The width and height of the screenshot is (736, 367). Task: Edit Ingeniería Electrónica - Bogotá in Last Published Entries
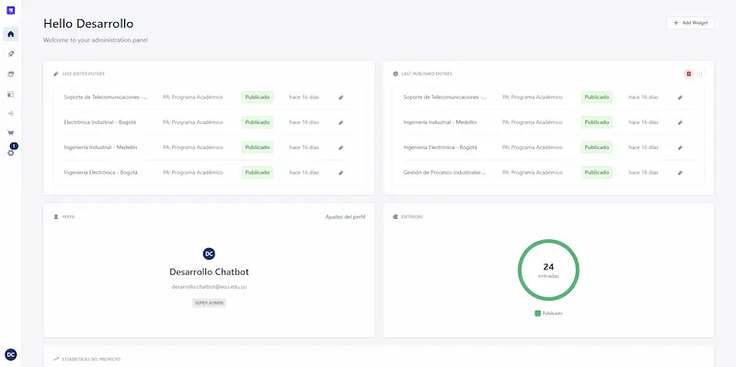point(680,147)
